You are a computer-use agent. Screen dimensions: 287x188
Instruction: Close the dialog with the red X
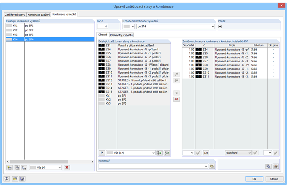281,5
